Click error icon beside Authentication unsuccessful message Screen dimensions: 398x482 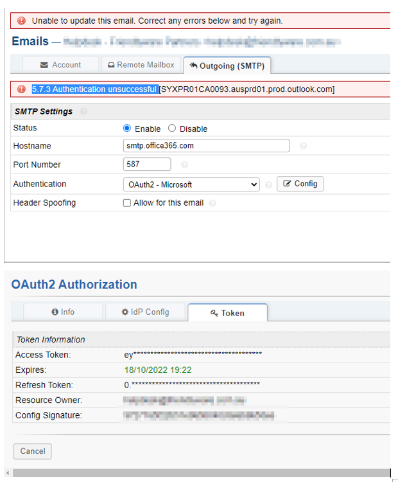tap(21, 89)
